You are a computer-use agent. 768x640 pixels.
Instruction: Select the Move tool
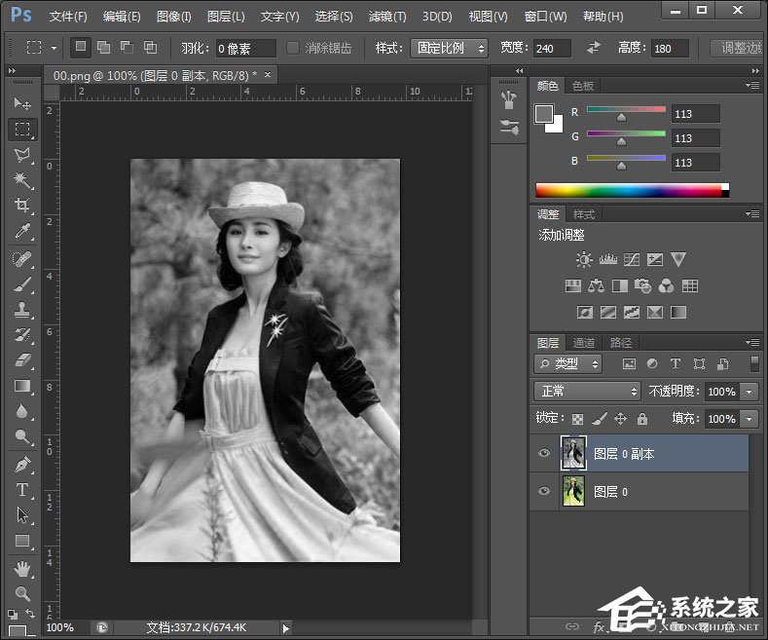(x=21, y=103)
